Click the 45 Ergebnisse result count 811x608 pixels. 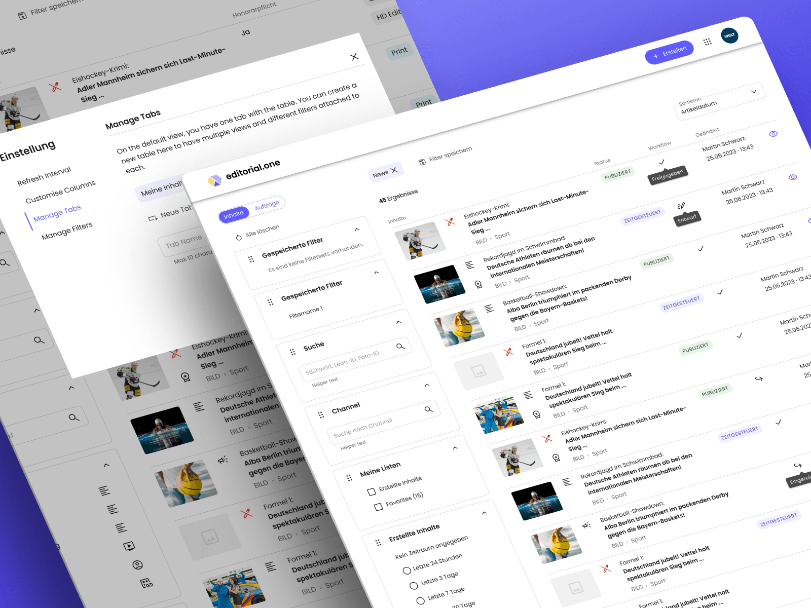click(x=398, y=196)
